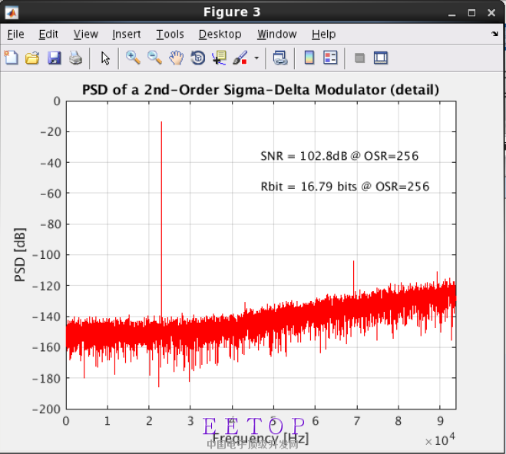
Task: Click the PSD [dB] y-axis label
Action: (x=20, y=254)
